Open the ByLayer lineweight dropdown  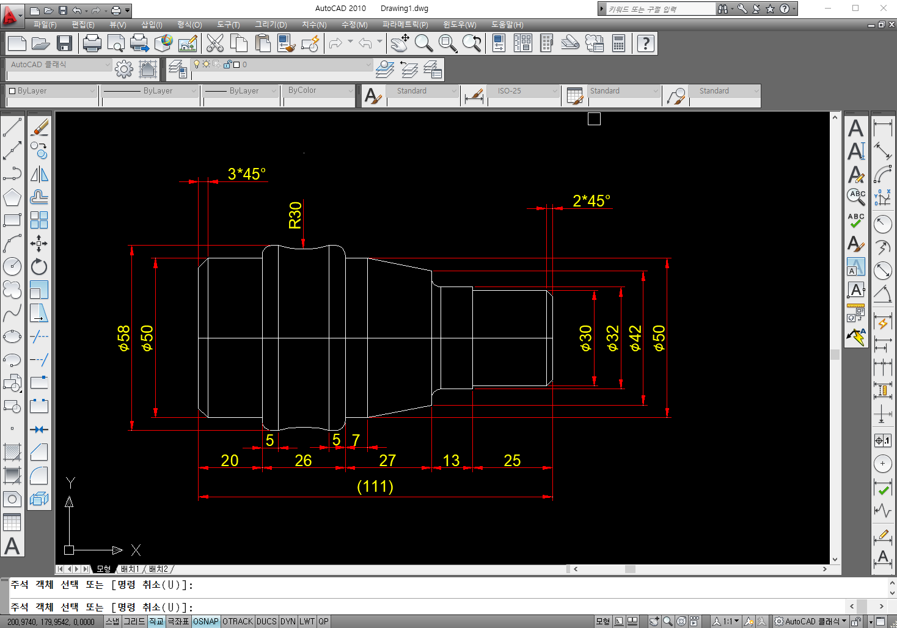(x=242, y=91)
